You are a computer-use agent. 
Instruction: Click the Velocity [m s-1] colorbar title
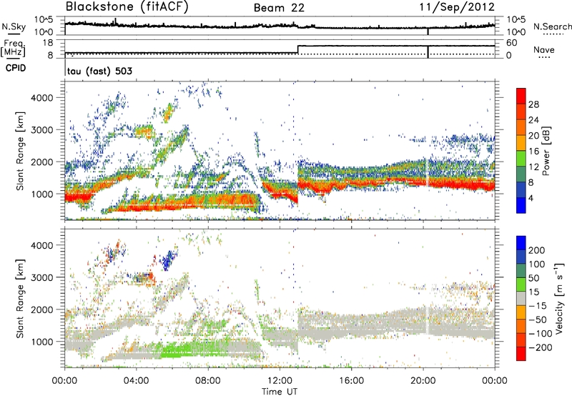[x=558, y=298]
